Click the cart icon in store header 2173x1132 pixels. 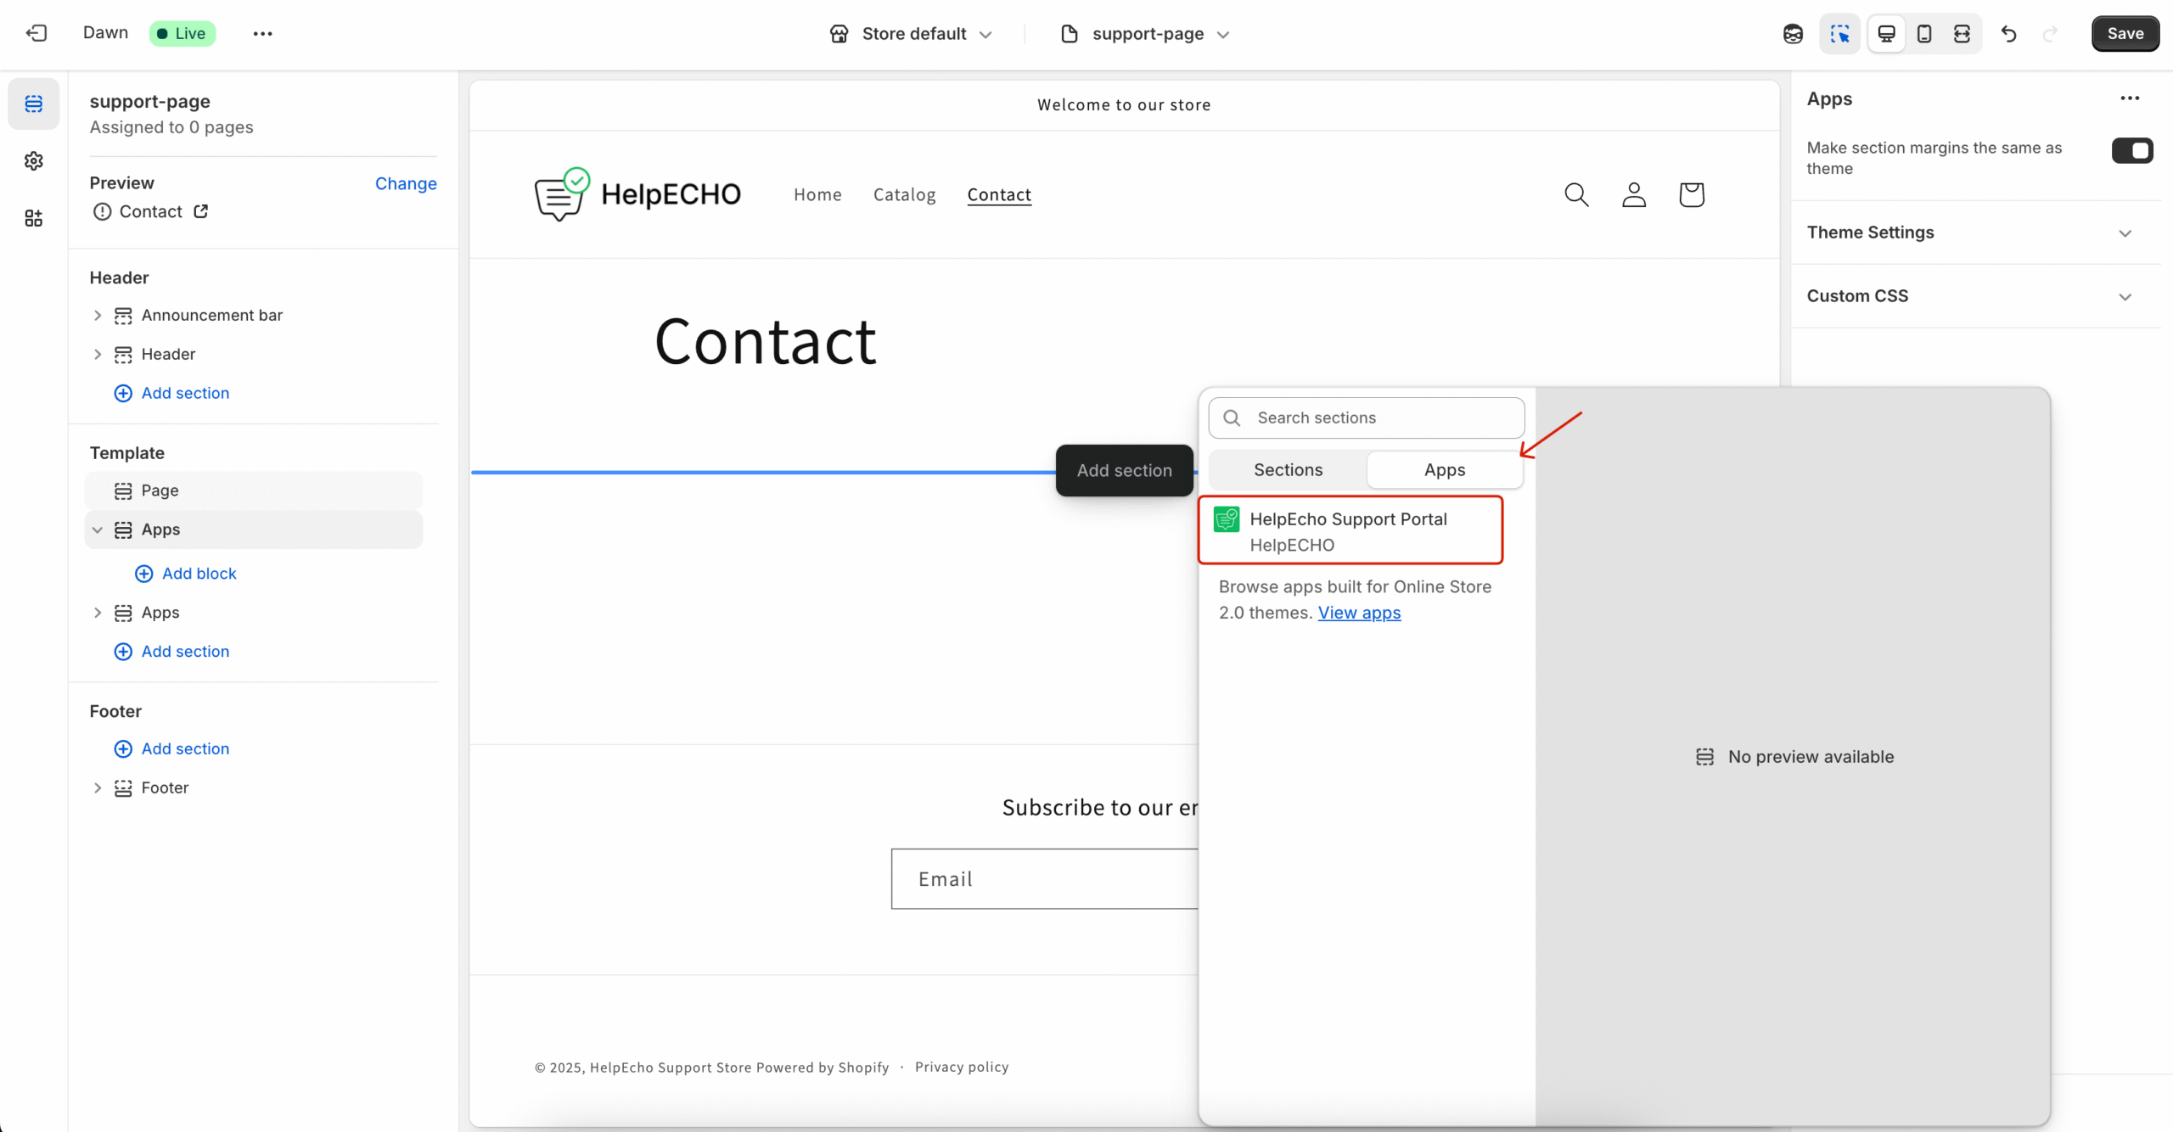pos(1691,194)
